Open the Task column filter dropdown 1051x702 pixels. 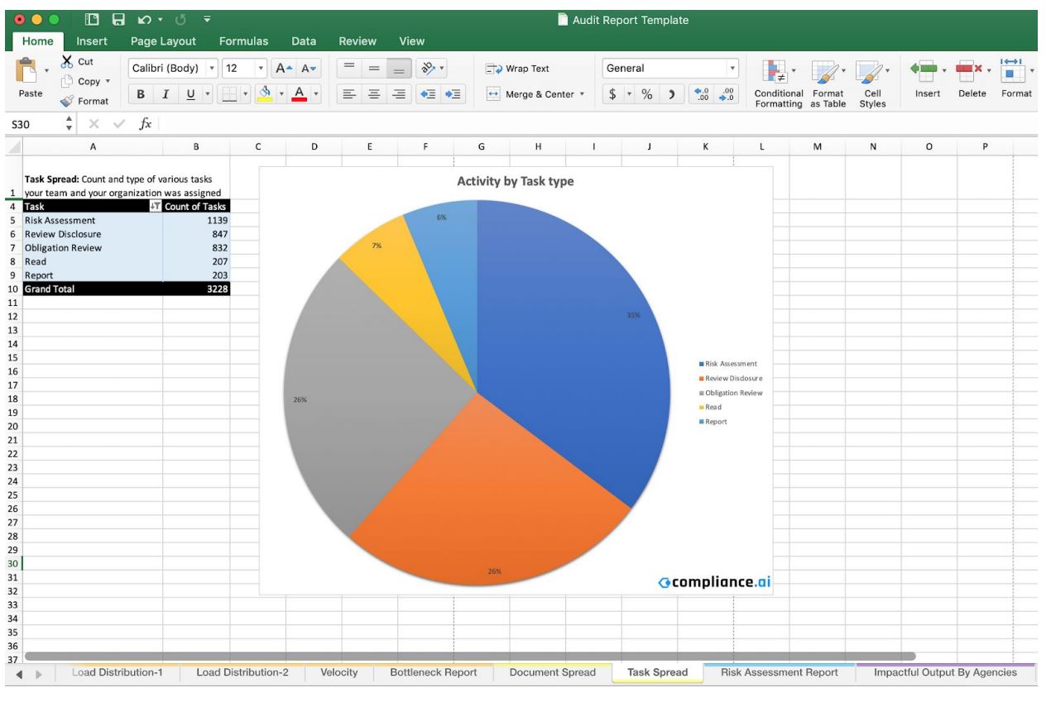(x=154, y=207)
